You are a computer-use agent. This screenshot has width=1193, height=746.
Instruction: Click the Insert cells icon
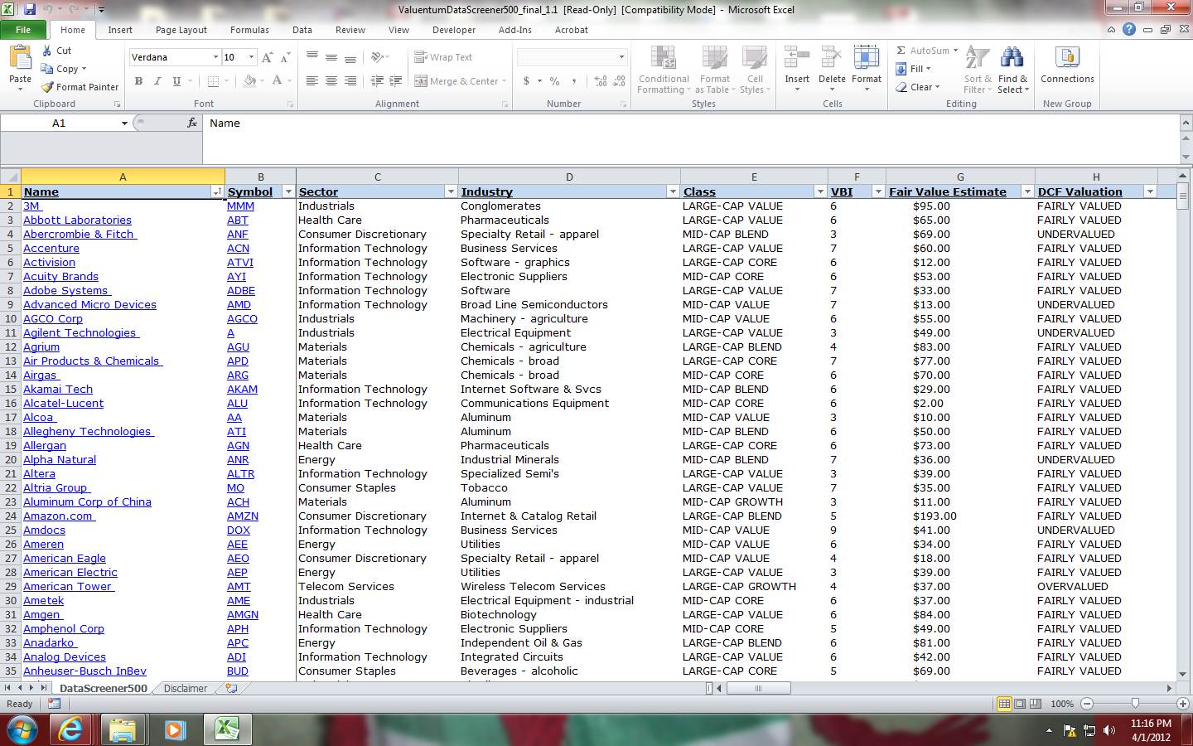coord(797,59)
